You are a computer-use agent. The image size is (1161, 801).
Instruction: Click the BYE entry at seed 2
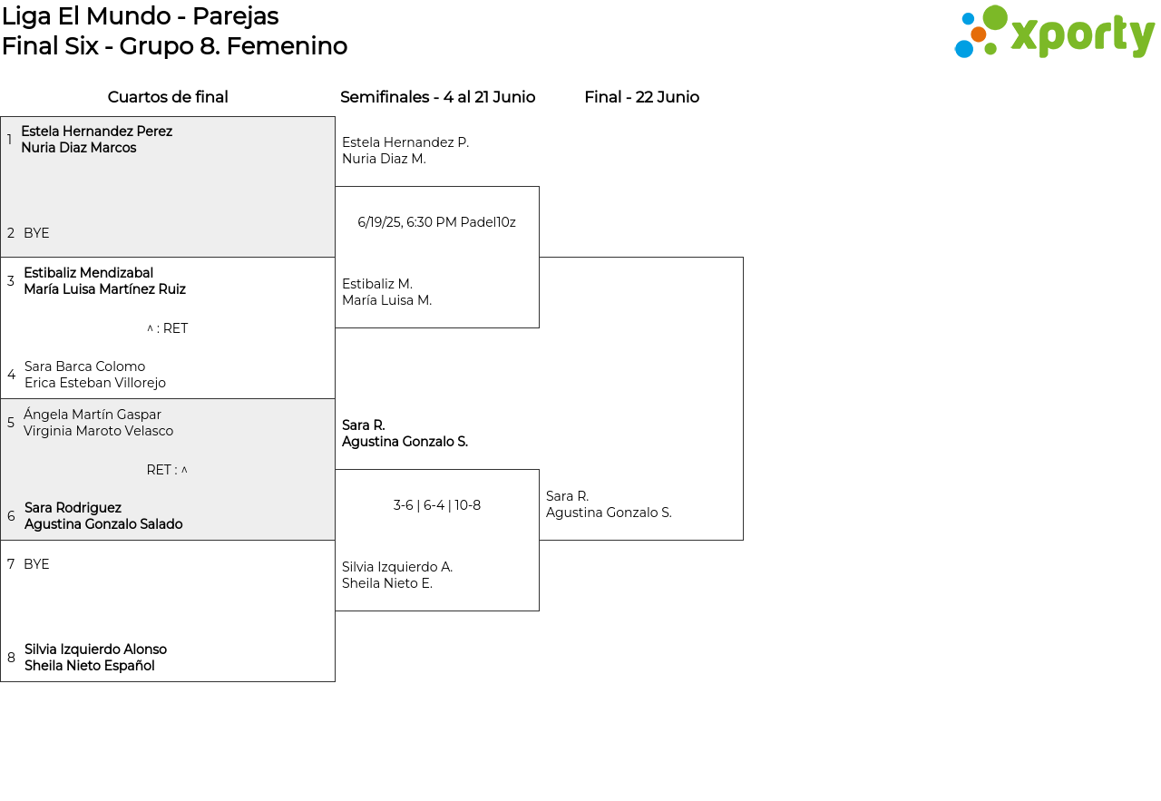click(x=36, y=233)
